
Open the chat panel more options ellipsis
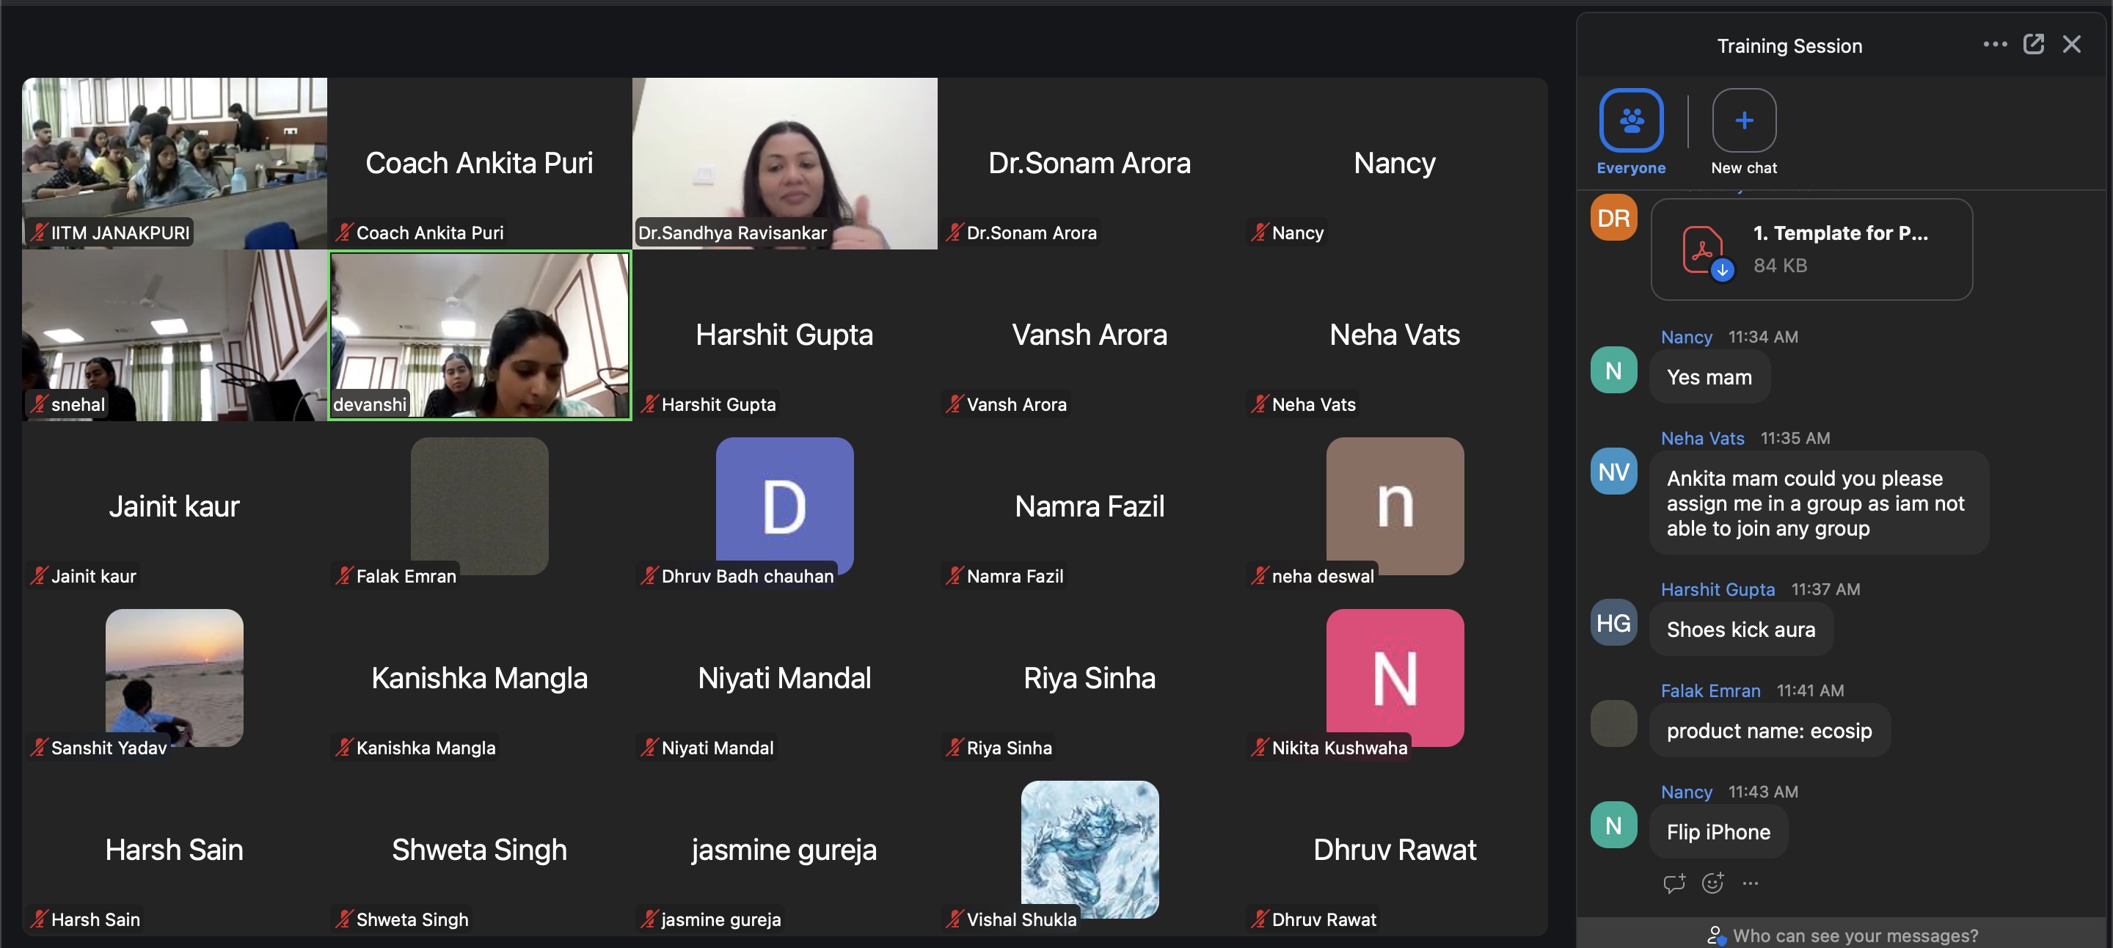point(1995,44)
